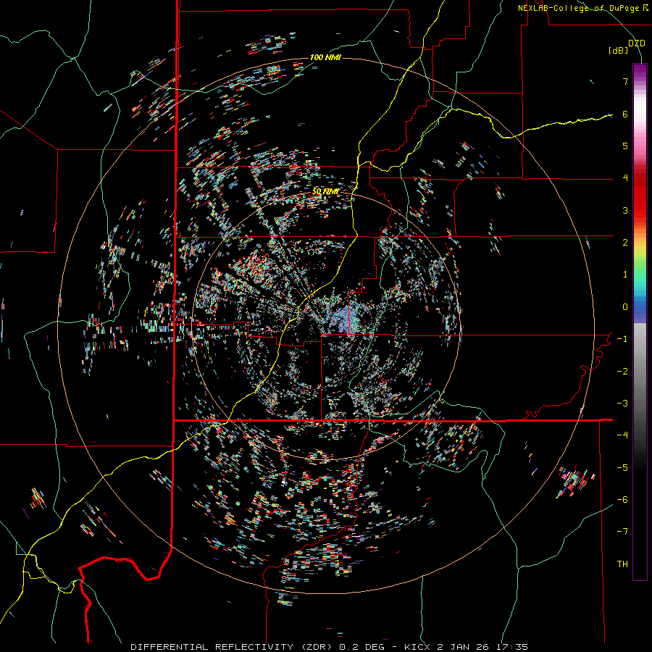Select the -4 value on the color scale

click(622, 435)
